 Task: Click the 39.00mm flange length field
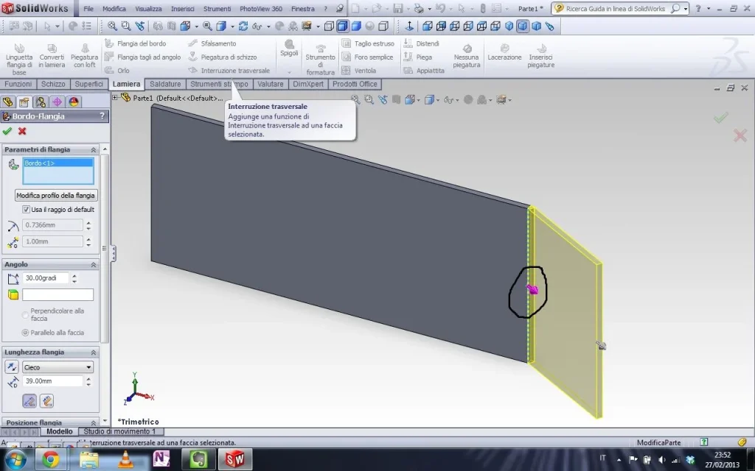52,381
